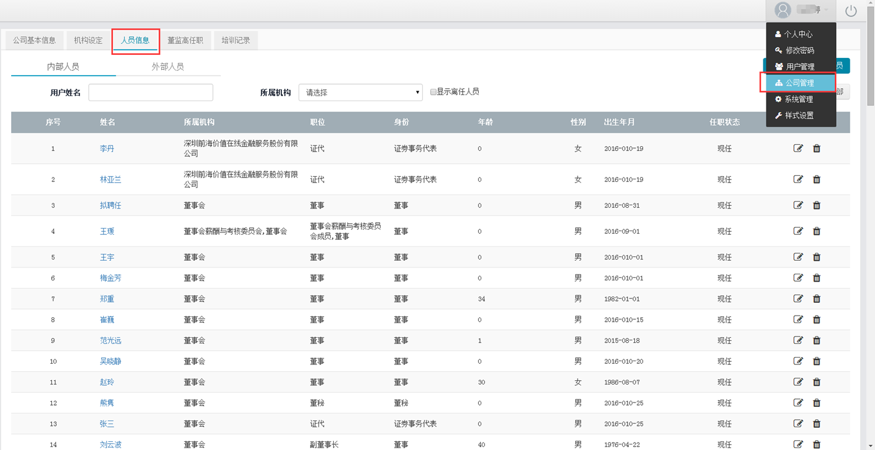Image resolution: width=875 pixels, height=450 pixels.
Task: Click the user avatar icon
Action: tap(782, 10)
